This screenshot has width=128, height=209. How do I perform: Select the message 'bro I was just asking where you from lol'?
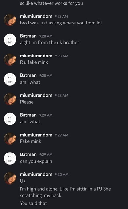(x=61, y=23)
